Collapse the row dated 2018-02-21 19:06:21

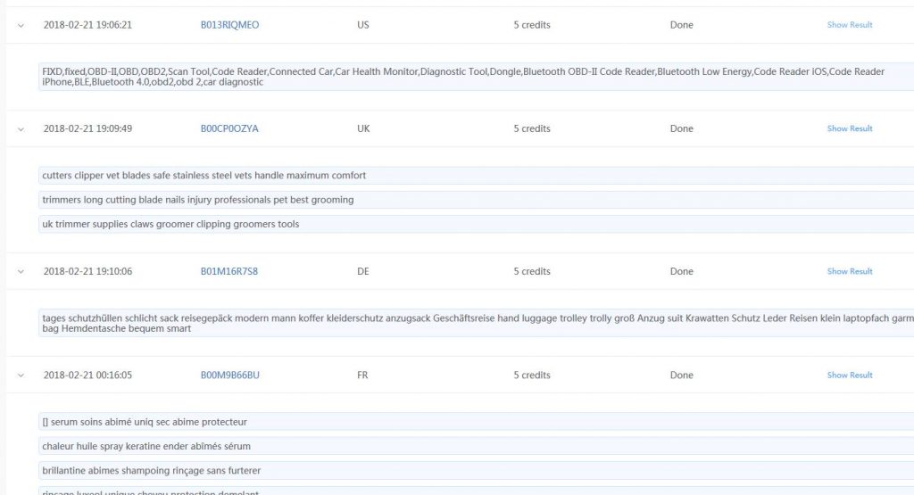tap(21, 25)
